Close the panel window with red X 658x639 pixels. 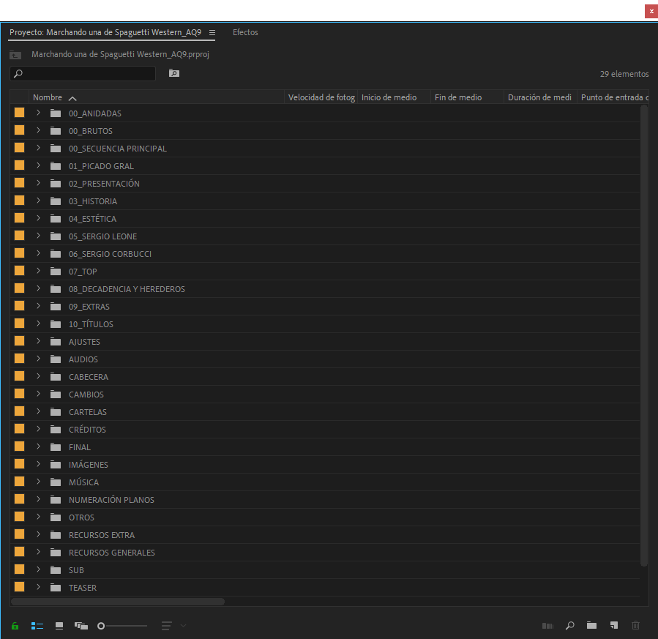tap(651, 11)
